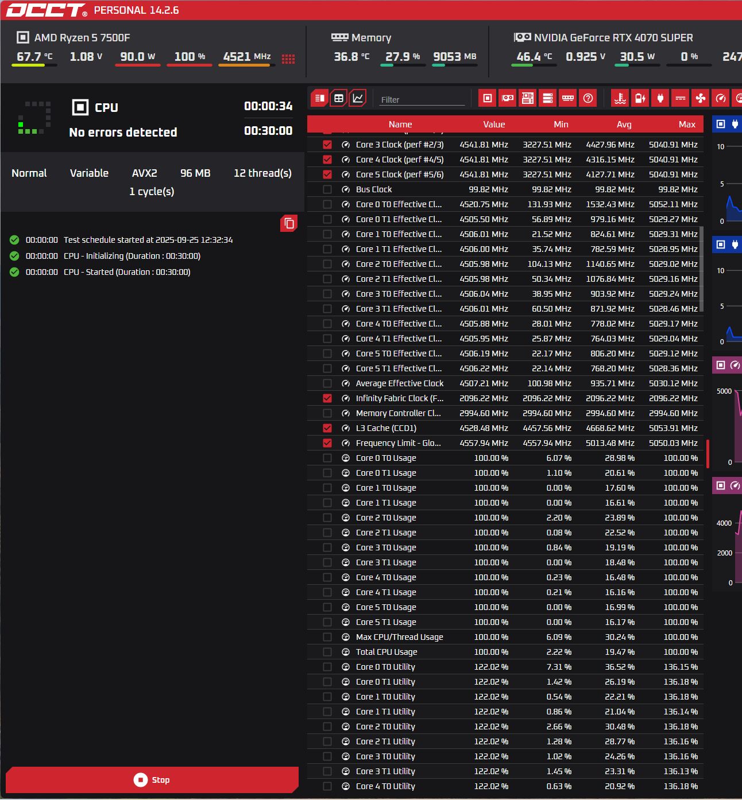Filter sensors by motherboard icon
Viewport: 742px width, 800px height.
coord(528,98)
